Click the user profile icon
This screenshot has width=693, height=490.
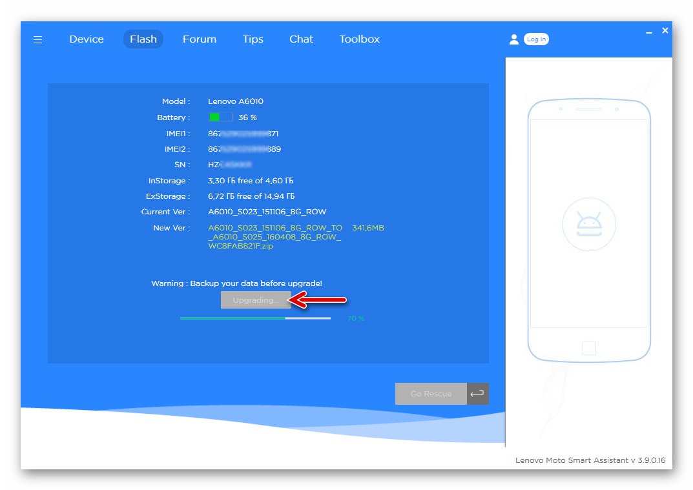point(513,39)
